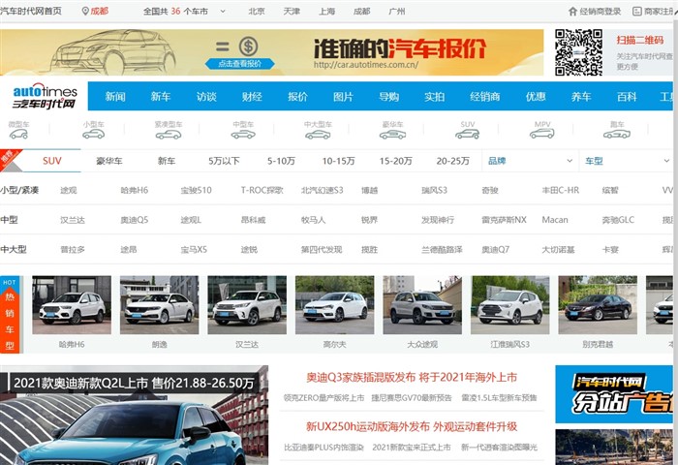Open the 别克君越 car thumbnail
This screenshot has width=678, height=465.
598,305
